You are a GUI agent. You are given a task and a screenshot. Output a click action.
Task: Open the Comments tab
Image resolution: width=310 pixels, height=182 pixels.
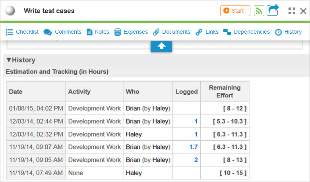[62, 32]
